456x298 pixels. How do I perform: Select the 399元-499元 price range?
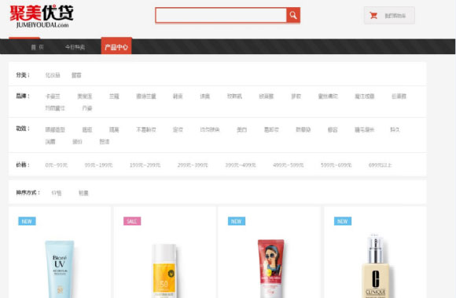[x=241, y=165]
